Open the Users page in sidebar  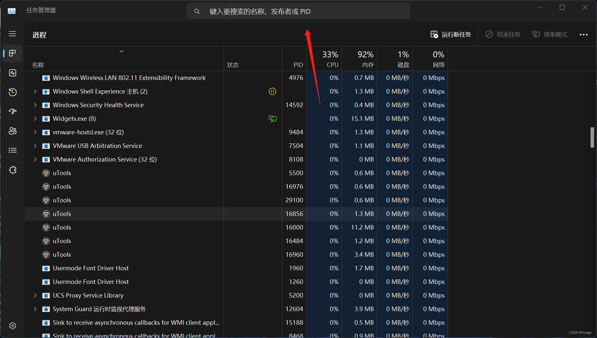12,131
